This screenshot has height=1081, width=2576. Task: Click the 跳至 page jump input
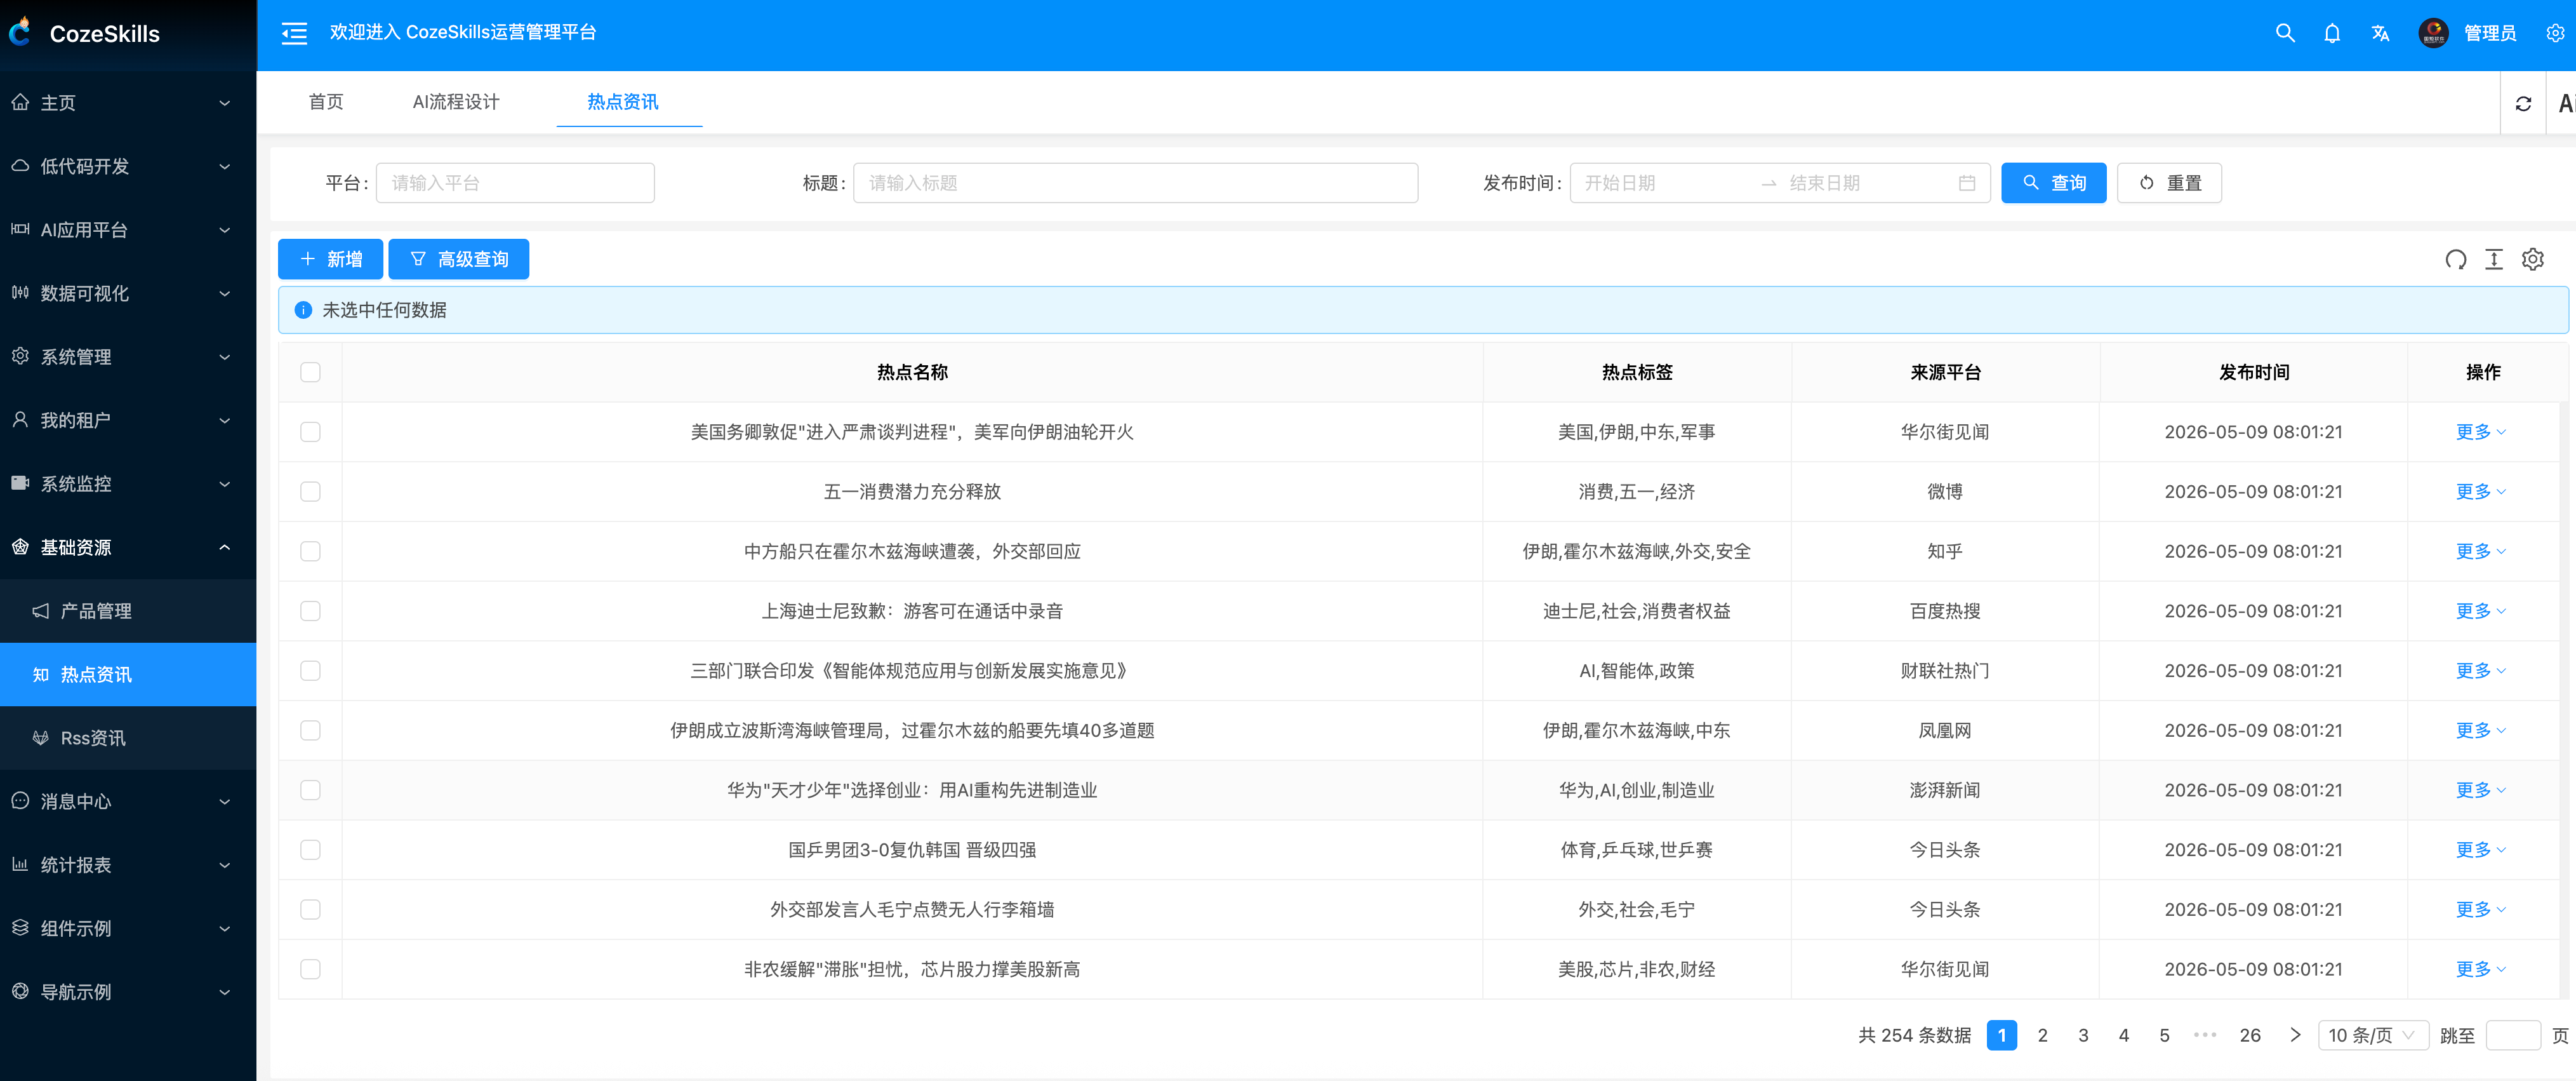click(2513, 1035)
